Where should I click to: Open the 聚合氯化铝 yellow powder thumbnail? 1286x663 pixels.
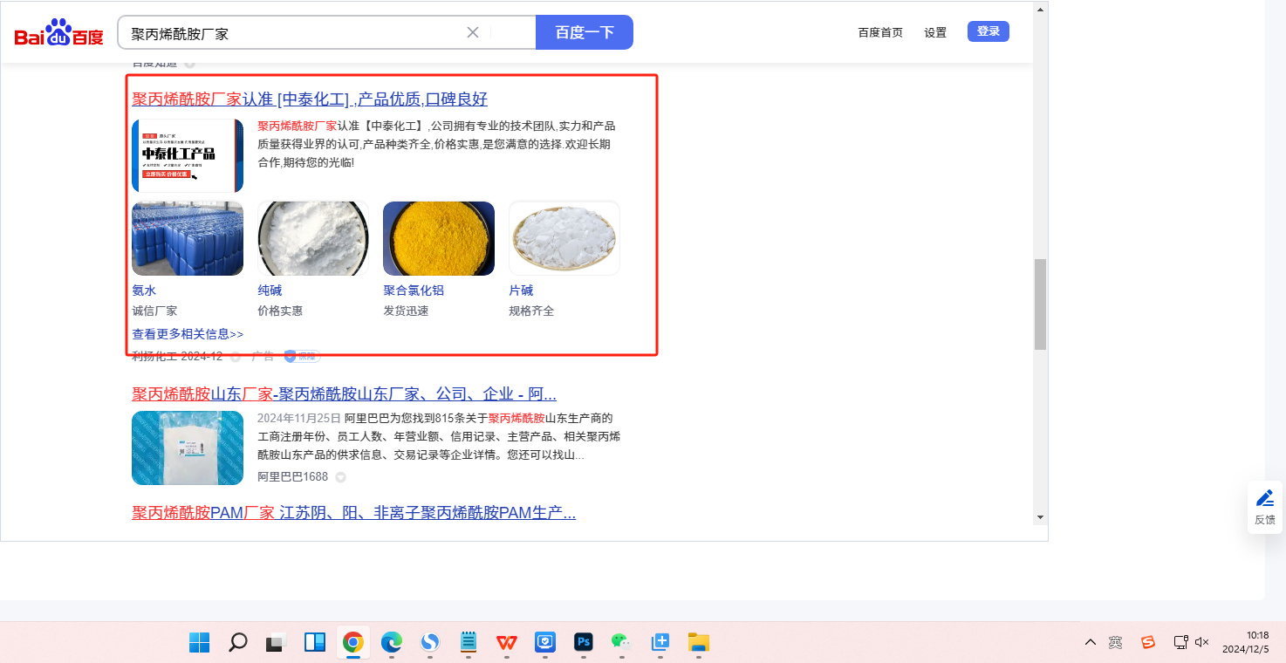(439, 238)
